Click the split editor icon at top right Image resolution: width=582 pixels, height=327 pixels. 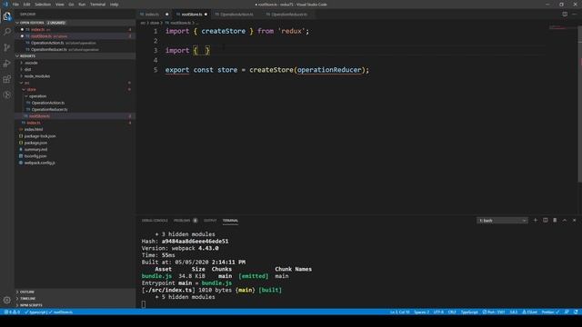click(x=565, y=15)
